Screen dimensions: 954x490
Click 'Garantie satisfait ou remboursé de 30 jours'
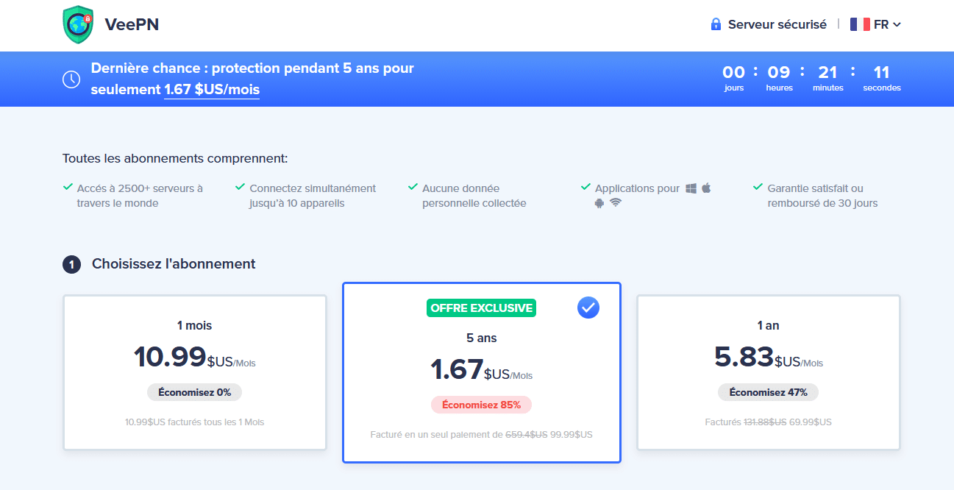click(x=822, y=196)
